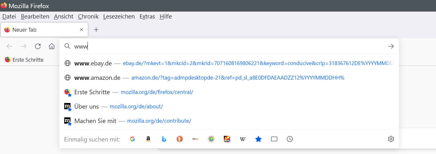Open the Datei menu

(9, 17)
